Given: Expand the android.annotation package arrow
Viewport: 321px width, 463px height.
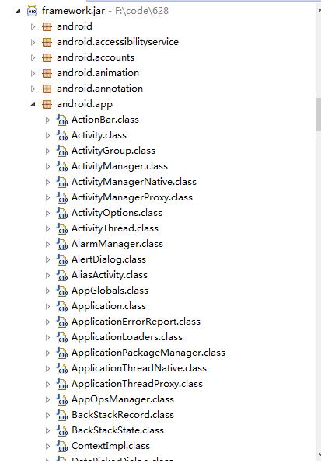Looking at the screenshot, I should pos(33,89).
